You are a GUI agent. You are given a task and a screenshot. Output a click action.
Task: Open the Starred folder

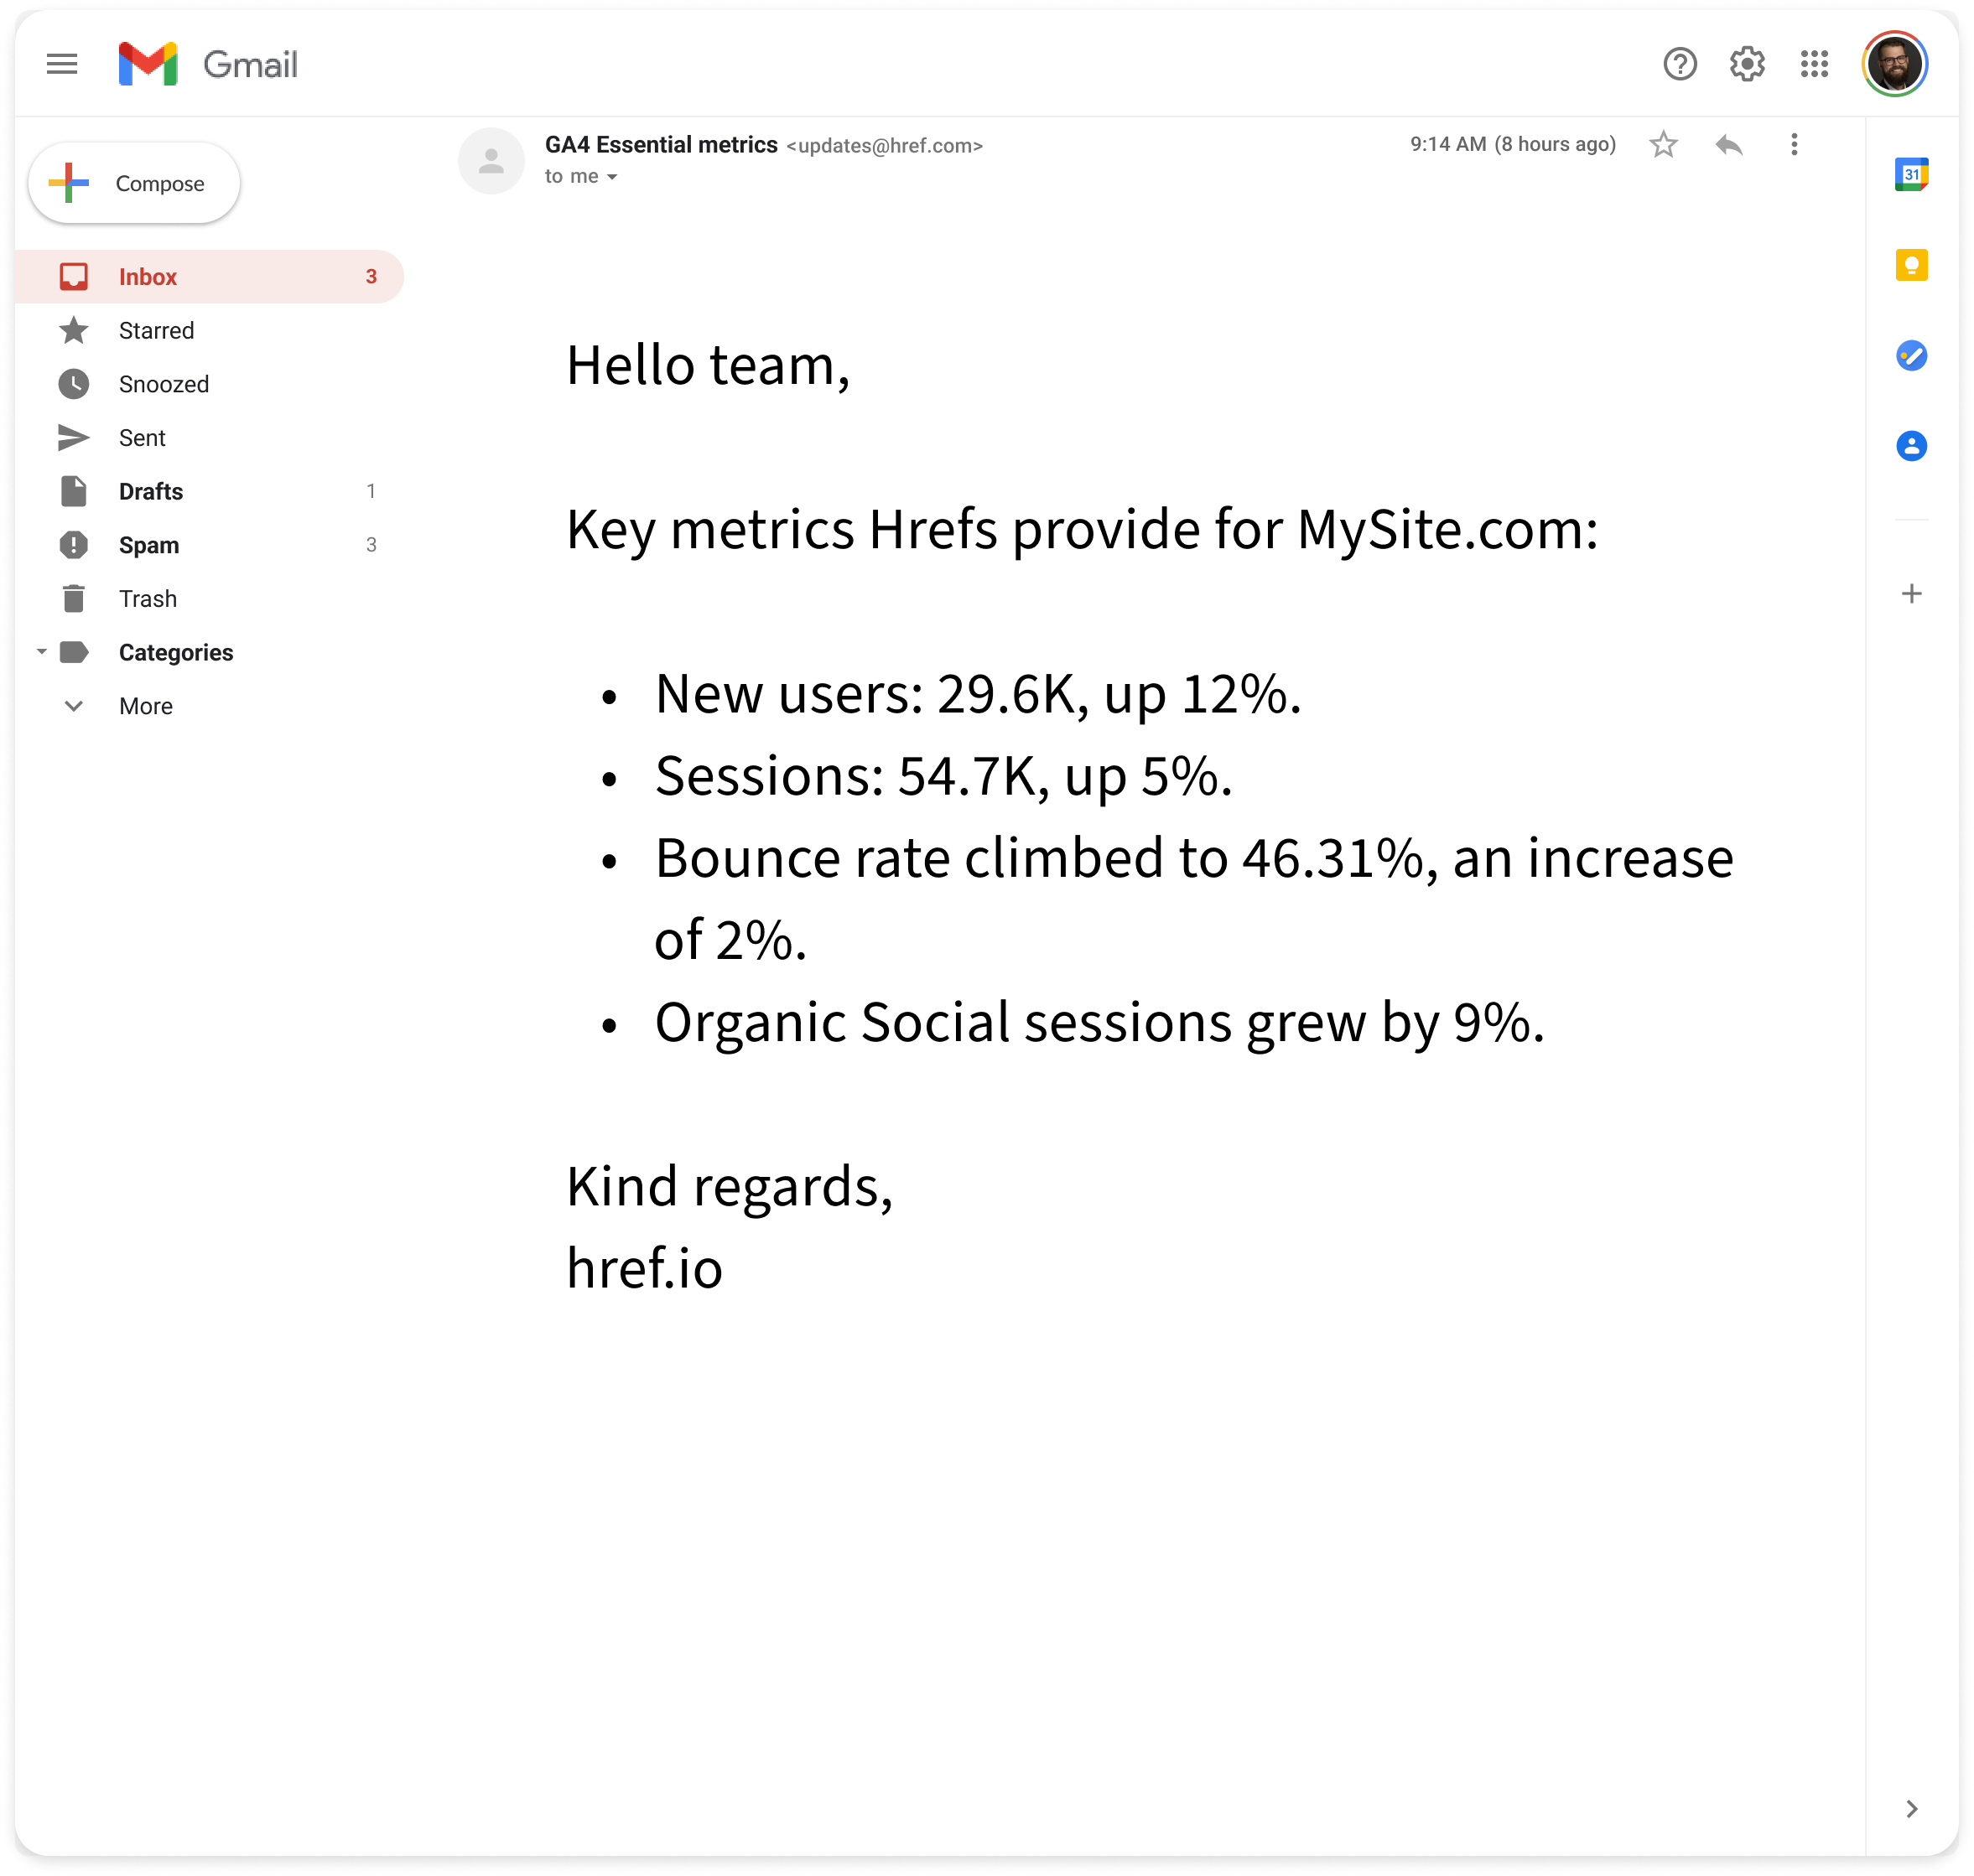coord(209,330)
